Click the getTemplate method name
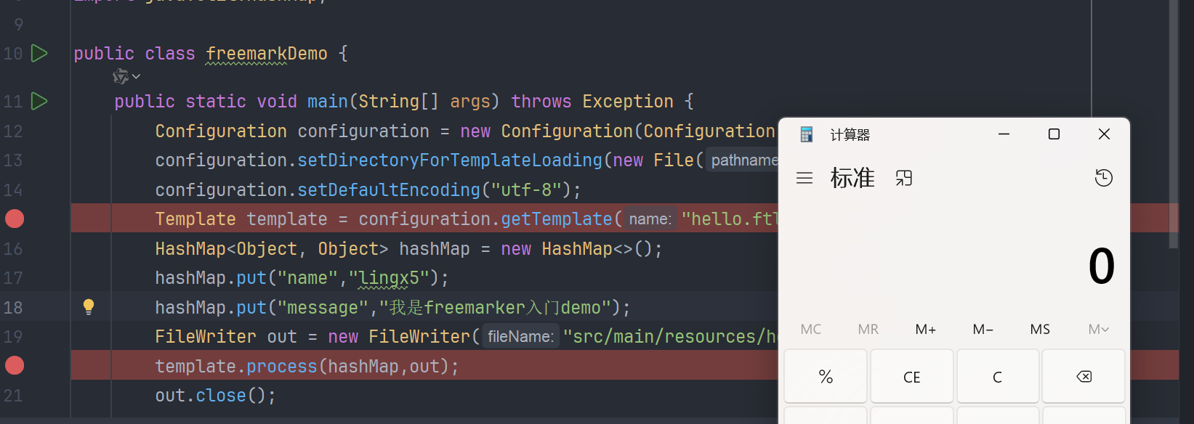 tap(557, 219)
